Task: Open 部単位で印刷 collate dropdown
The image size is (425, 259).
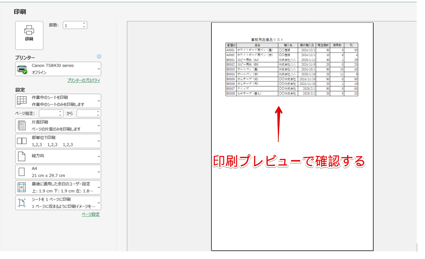Action: pos(58,141)
